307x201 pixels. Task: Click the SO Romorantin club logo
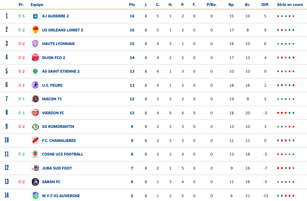coord(35,127)
